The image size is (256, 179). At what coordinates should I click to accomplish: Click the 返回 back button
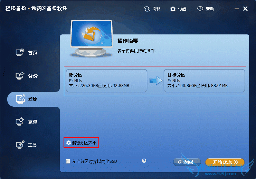187,162
